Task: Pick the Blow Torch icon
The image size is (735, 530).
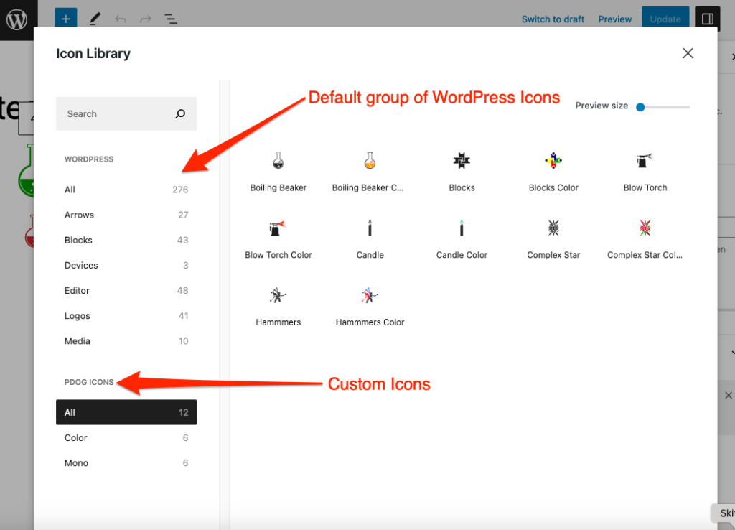Action: (x=645, y=162)
